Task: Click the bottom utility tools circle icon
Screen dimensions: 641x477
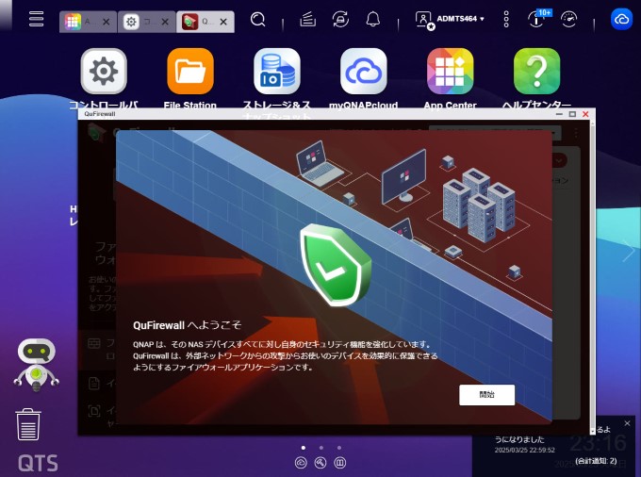Action: pos(320,463)
